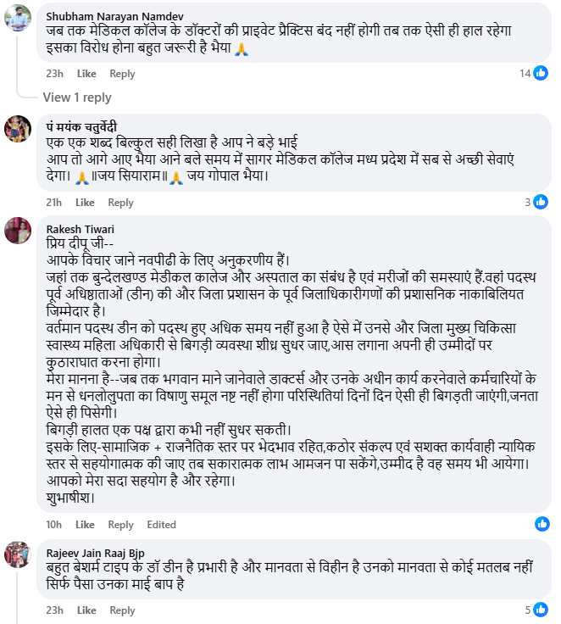
Task: Reply to पं मयंक चतुर्वेदी's comment
Action: point(120,203)
